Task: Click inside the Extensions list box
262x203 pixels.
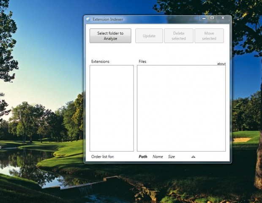Action: coord(112,108)
